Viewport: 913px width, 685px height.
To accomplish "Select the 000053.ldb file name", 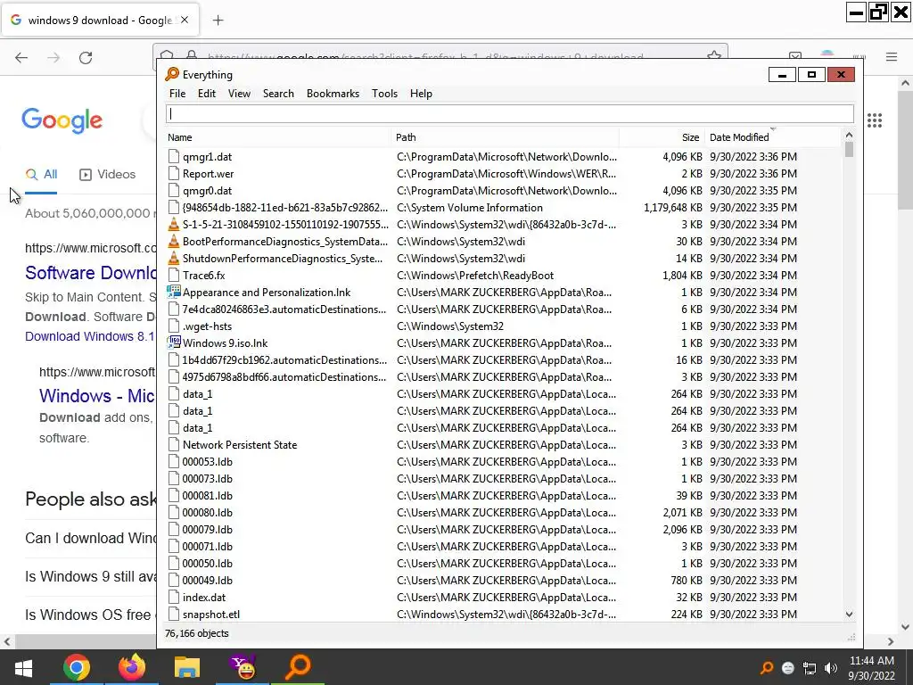I will pyautogui.click(x=207, y=462).
